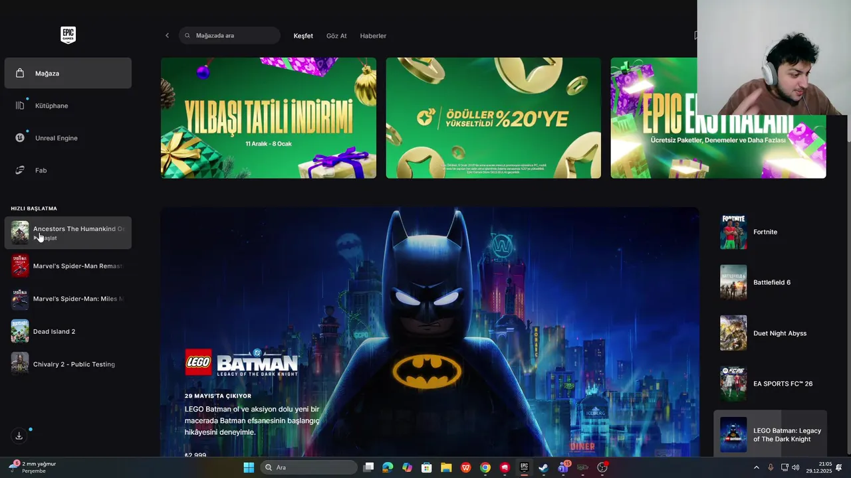
Task: Click the Duet Night Abyss cover thumbnail
Action: coord(733,333)
